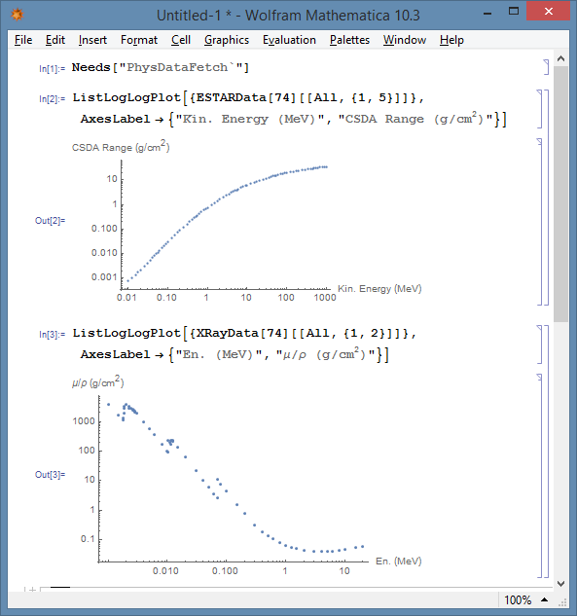Click the scroll down arrow
Screen dimensions: 577x616
point(560,584)
